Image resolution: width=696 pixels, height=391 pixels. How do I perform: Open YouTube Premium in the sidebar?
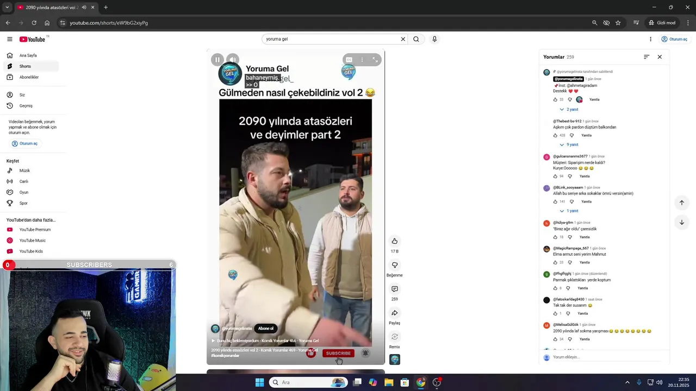point(32,230)
